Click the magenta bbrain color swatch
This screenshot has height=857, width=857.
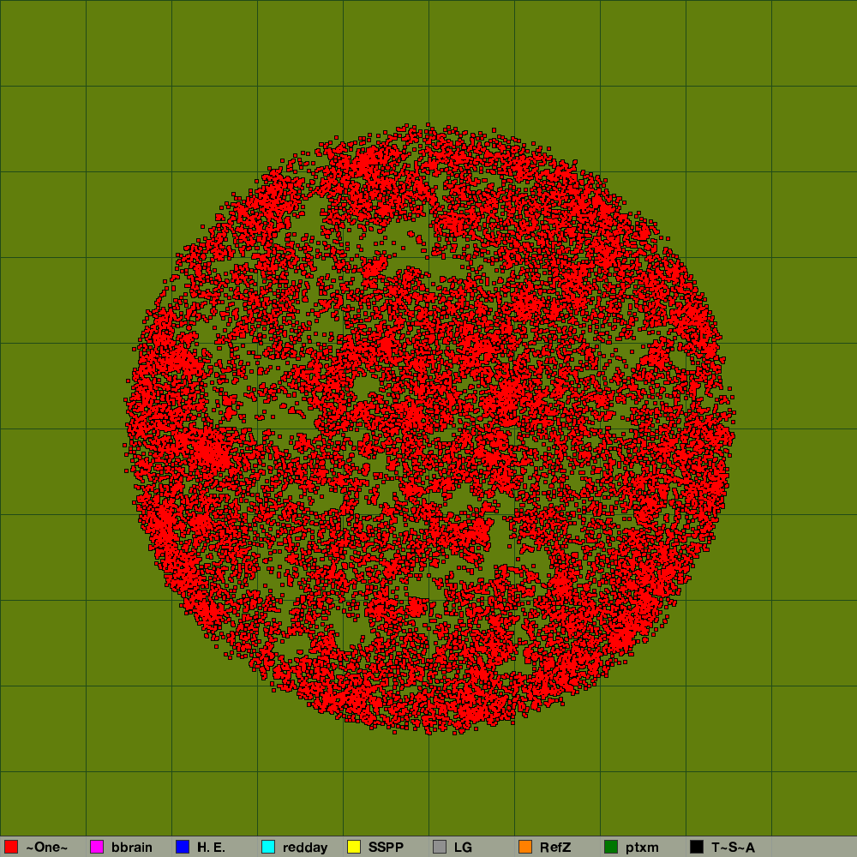(x=97, y=848)
